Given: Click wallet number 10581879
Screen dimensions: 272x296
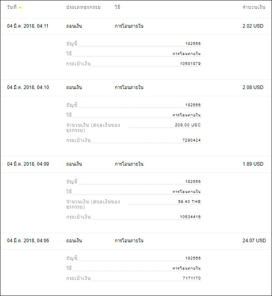Looking at the screenshot, I should pyautogui.click(x=190, y=64).
